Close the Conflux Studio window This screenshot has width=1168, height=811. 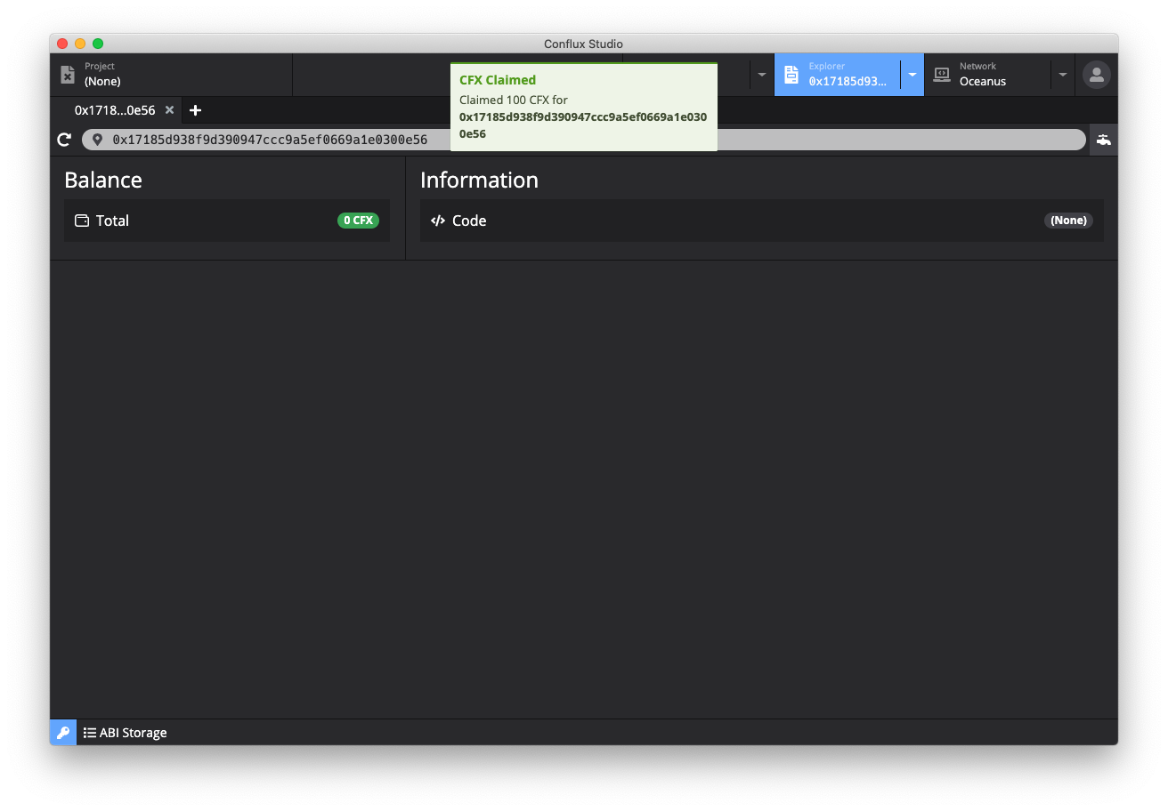(x=62, y=44)
